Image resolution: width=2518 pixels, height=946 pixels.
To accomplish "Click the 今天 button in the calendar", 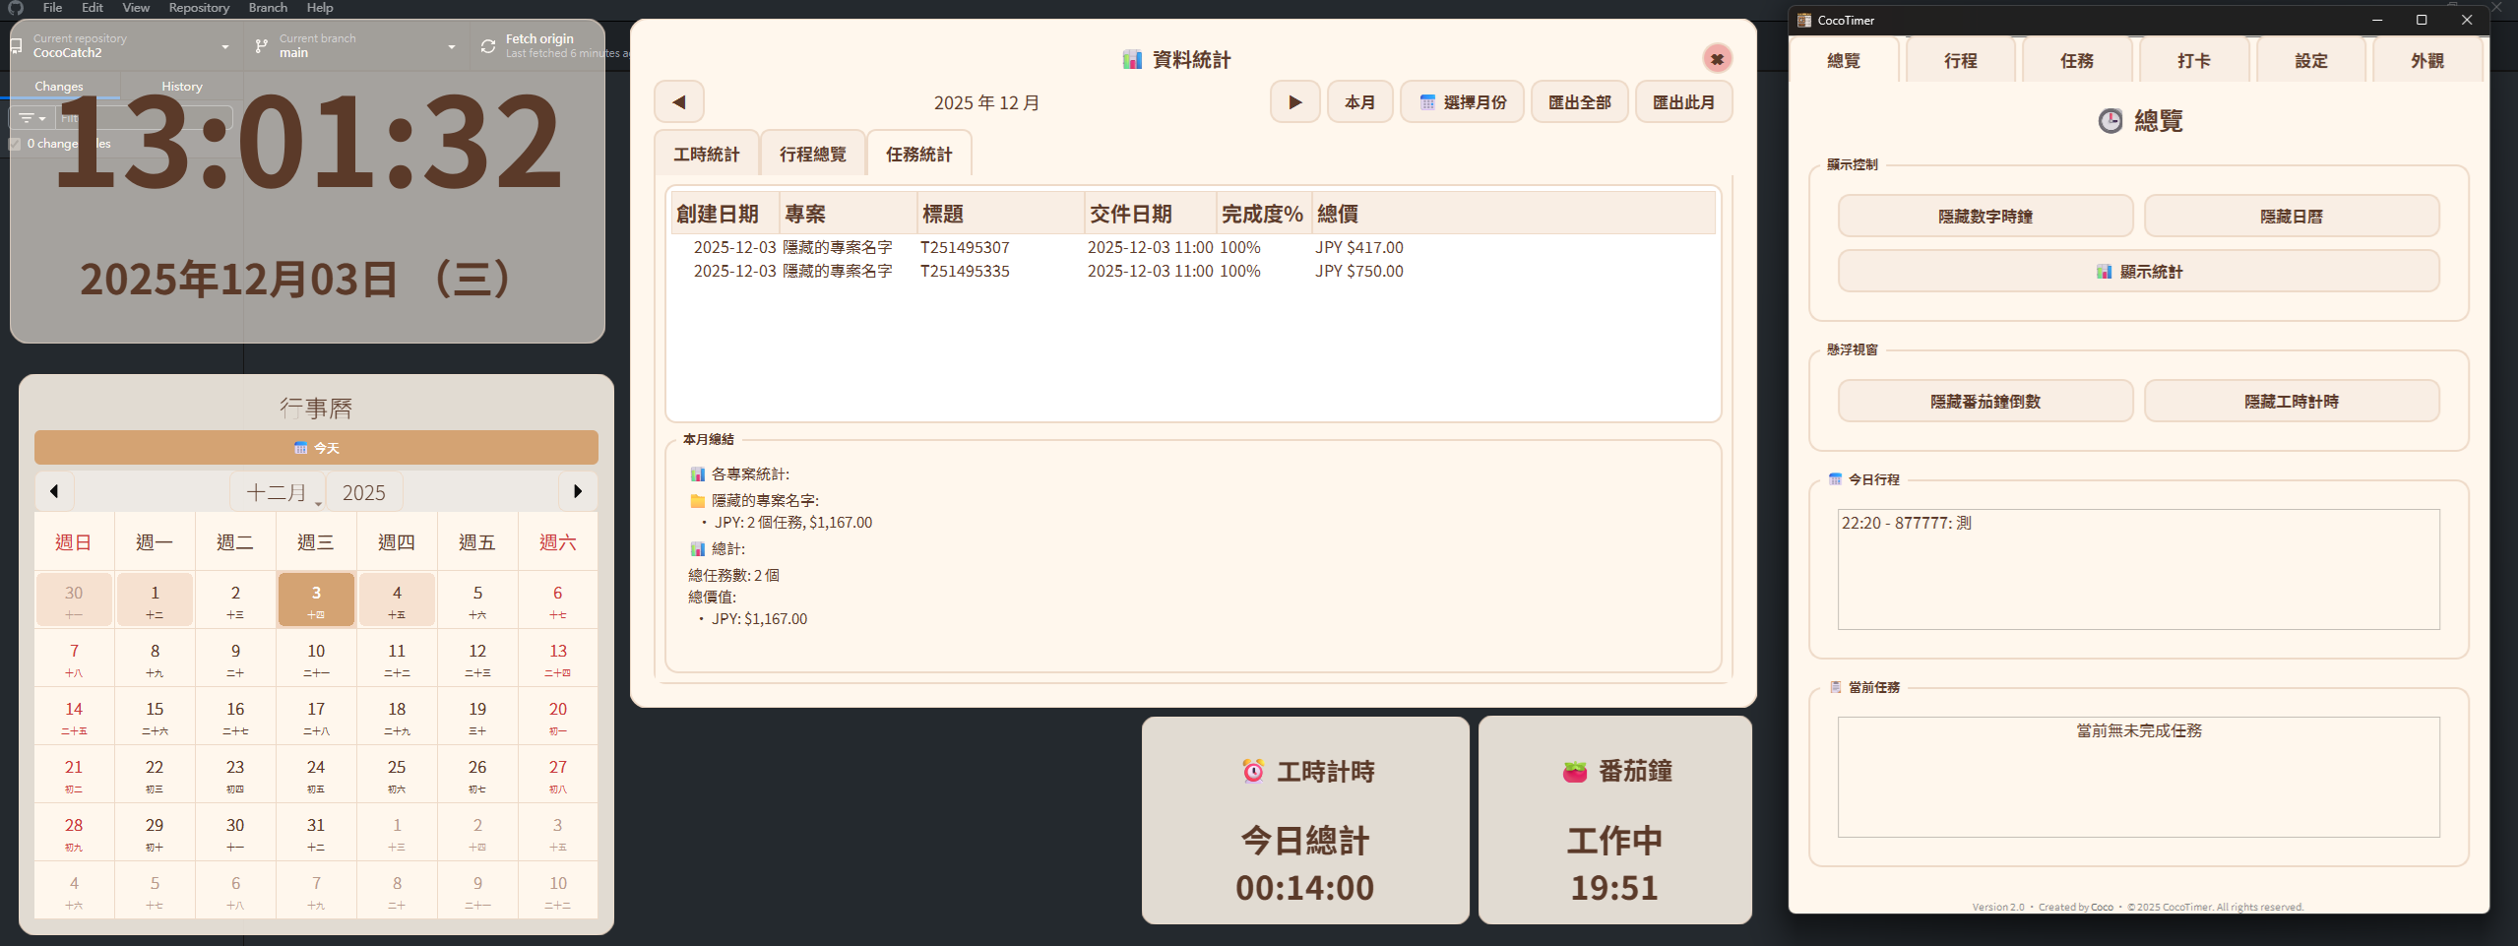I will [x=316, y=448].
